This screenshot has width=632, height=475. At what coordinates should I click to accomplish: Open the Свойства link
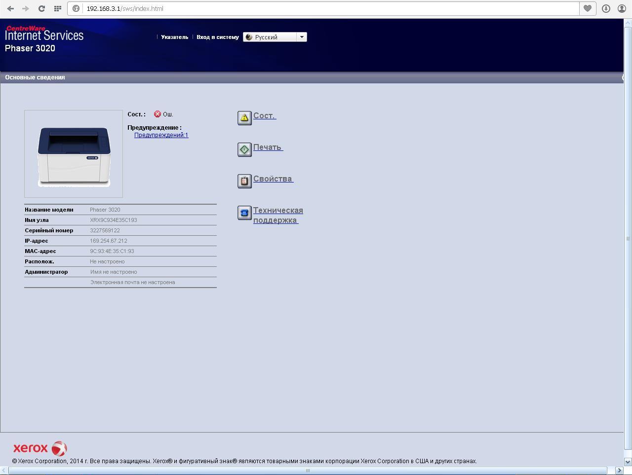coord(274,179)
